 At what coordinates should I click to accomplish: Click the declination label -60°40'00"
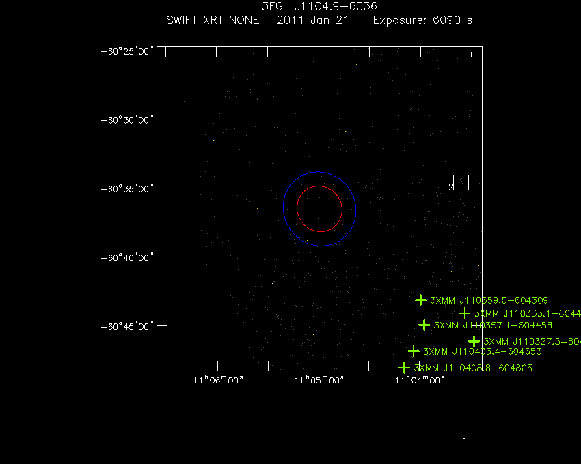[x=127, y=257]
